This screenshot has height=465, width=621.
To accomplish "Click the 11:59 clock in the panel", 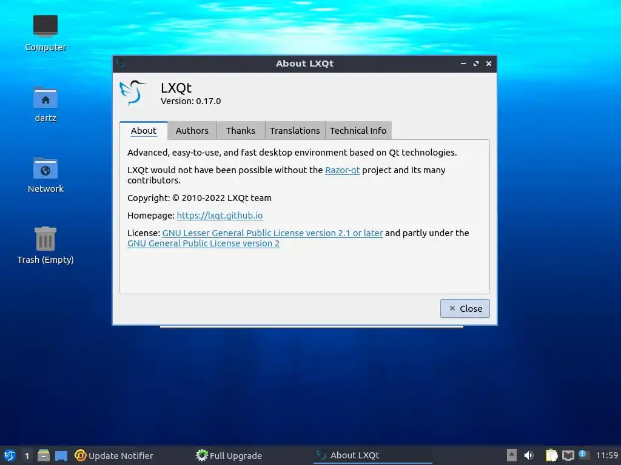I will tap(606, 455).
